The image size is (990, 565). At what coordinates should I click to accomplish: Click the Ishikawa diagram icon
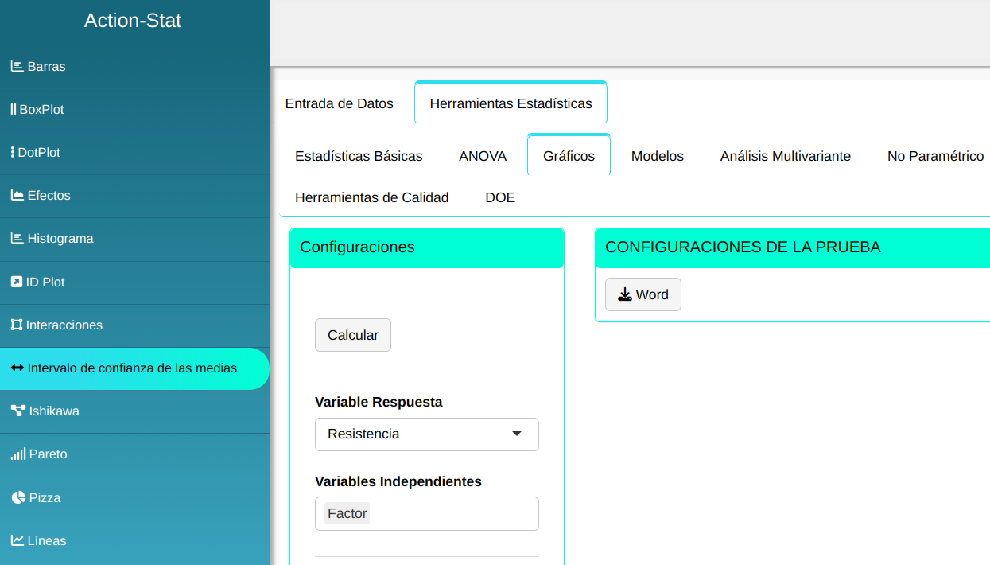click(x=17, y=411)
